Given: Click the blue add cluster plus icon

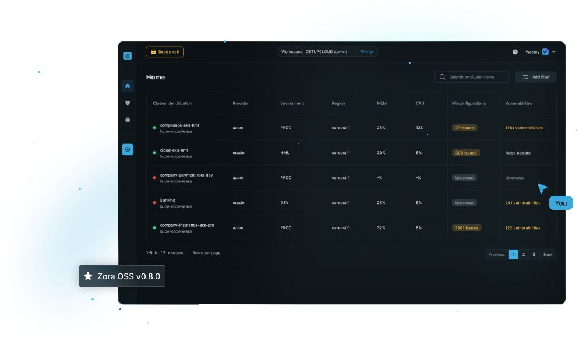Looking at the screenshot, I should click(128, 150).
